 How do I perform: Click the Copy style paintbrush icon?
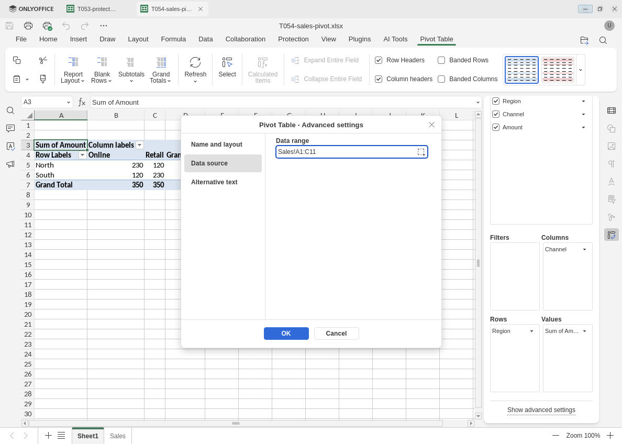point(43,79)
